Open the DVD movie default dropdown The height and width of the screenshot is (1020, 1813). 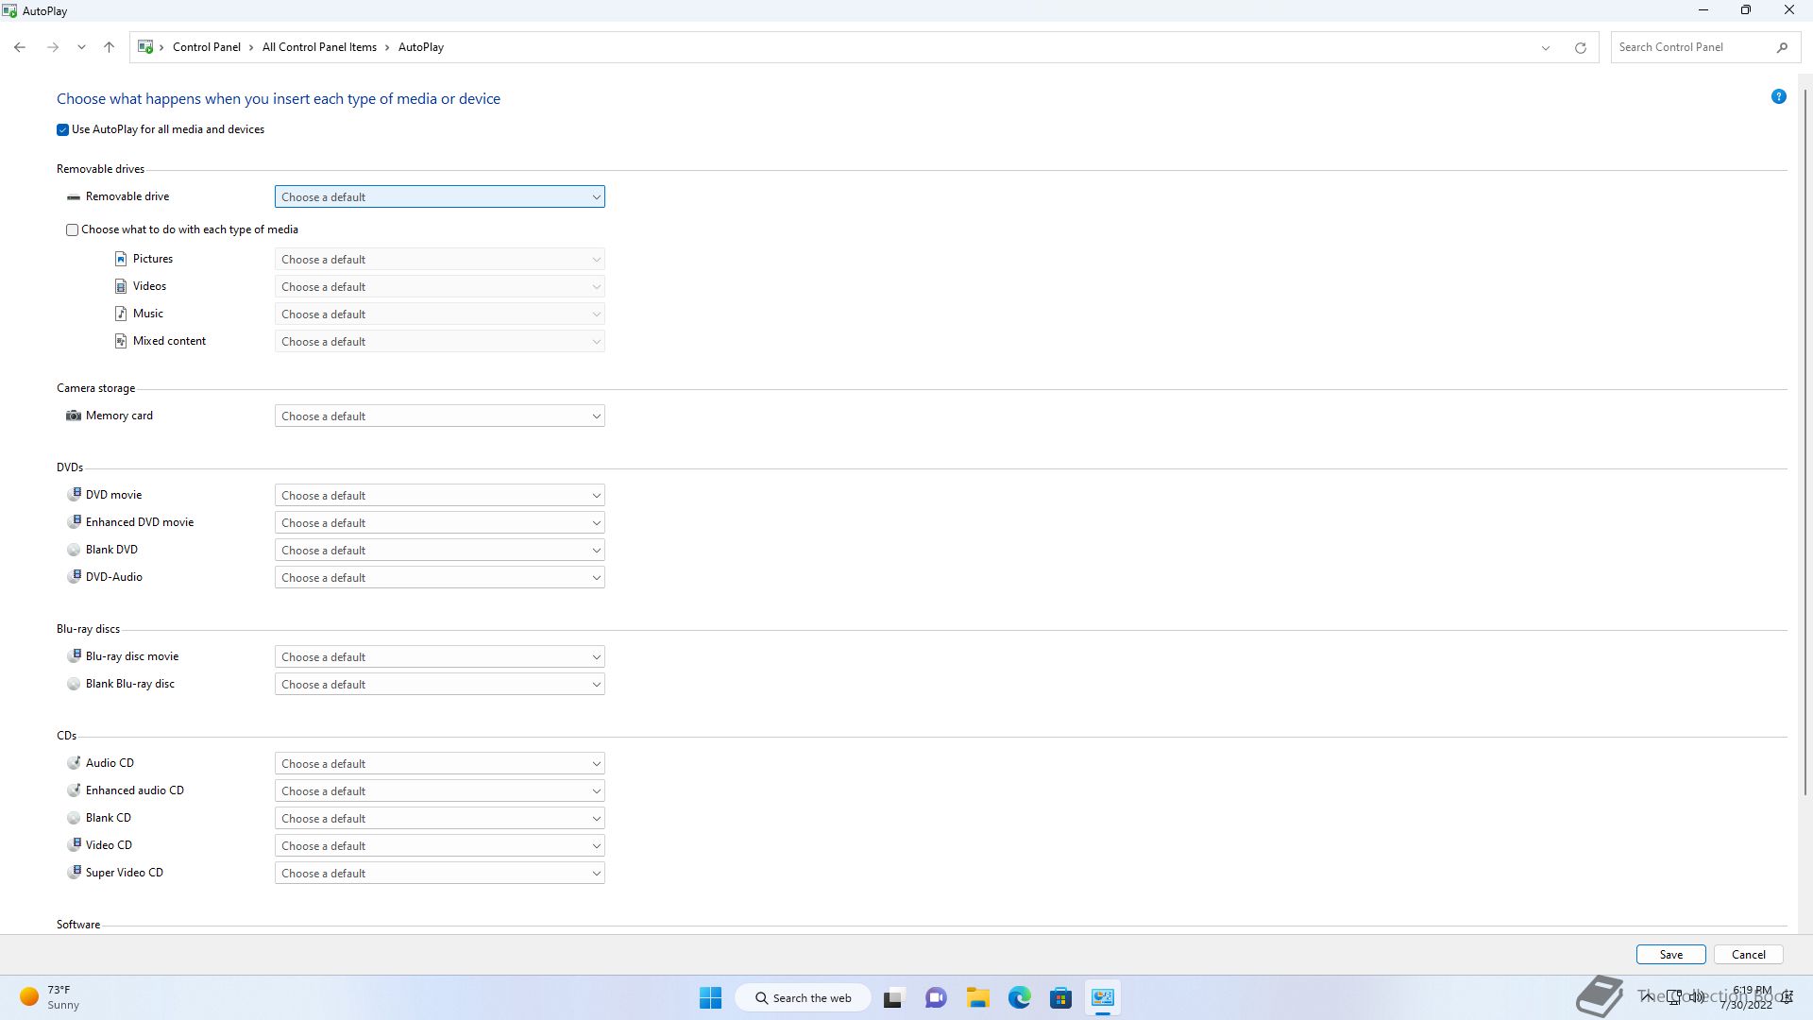click(439, 496)
